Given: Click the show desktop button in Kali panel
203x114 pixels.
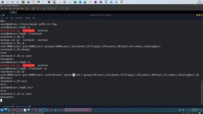Looking at the screenshot, I should point(201,110).
